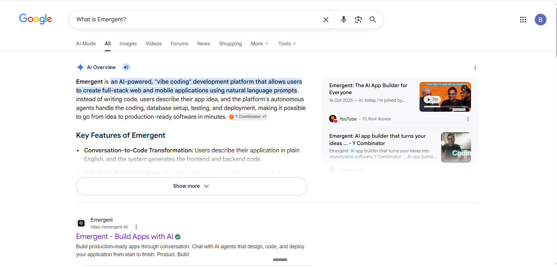This screenshot has height=267, width=557.
Task: Open https://emergent.sh URL
Action: tap(109, 227)
